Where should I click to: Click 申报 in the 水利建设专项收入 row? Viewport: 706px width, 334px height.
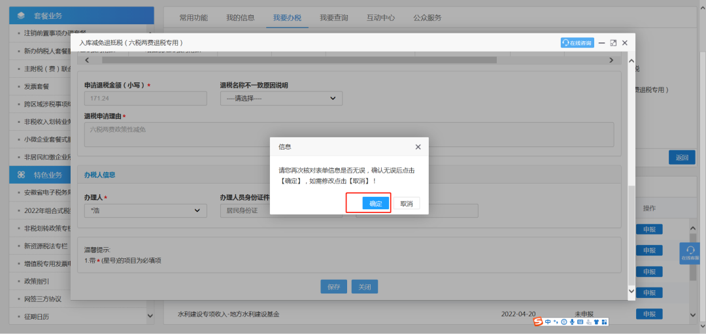click(649, 314)
